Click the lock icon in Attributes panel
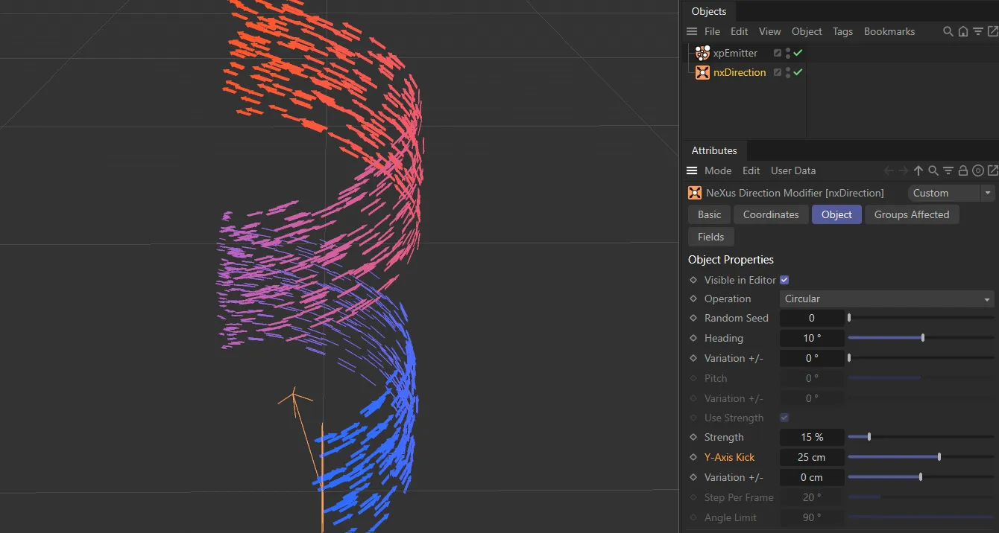 [962, 170]
